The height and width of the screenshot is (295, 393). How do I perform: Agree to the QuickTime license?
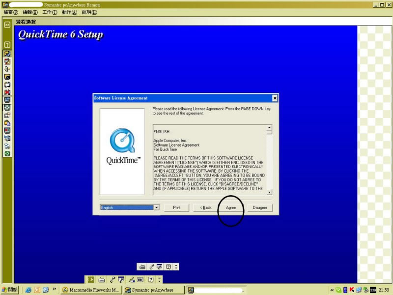[x=231, y=207]
